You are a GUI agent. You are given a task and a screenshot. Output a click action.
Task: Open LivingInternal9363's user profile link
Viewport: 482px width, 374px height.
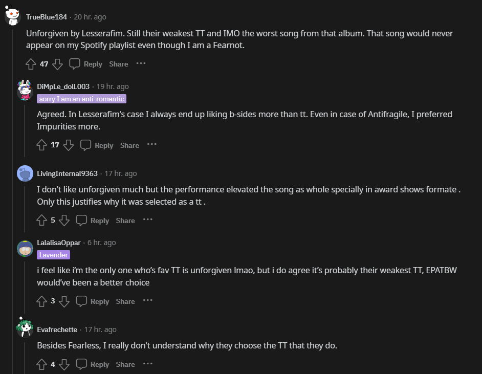67,173
